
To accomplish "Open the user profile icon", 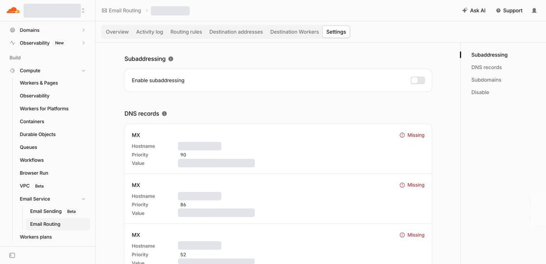I will click(x=534, y=10).
